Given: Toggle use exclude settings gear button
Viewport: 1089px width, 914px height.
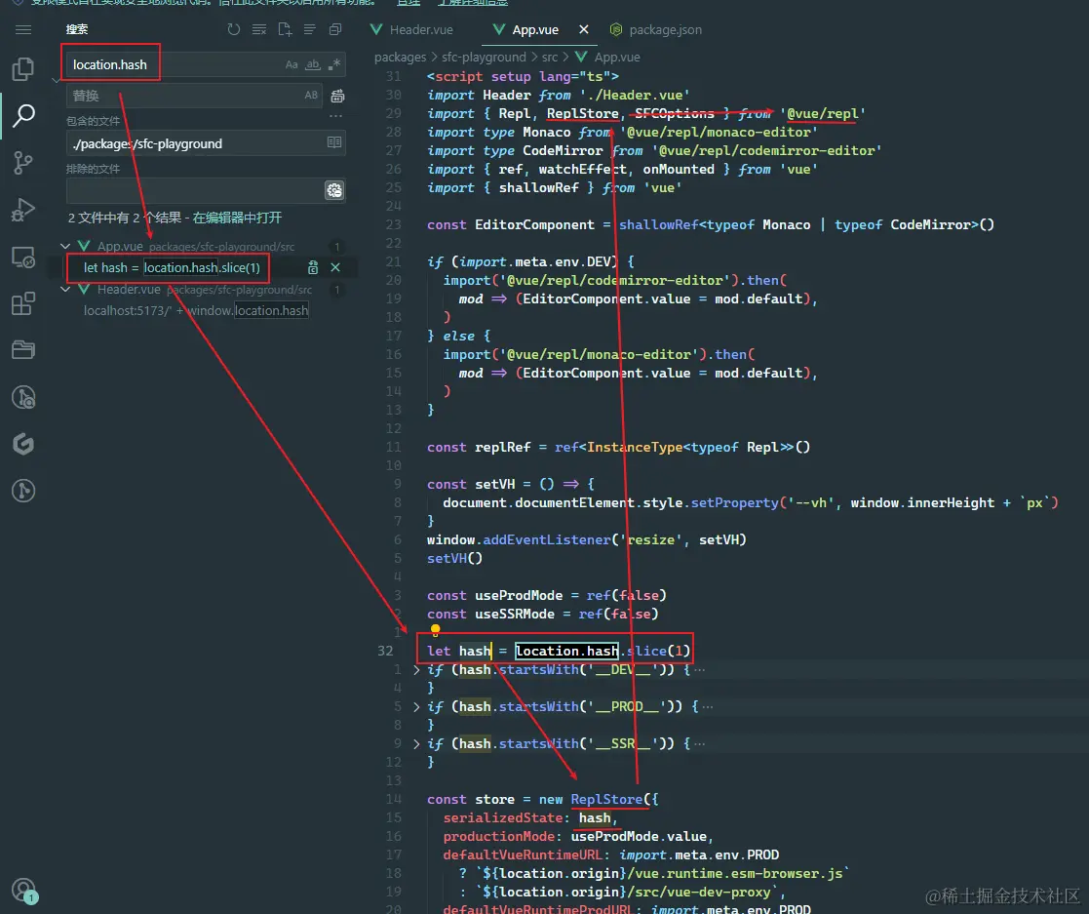Looking at the screenshot, I should point(334,190).
